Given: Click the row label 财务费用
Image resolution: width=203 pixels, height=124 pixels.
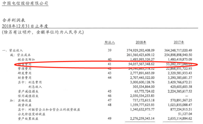Looking at the screenshot, I should [25, 78].
